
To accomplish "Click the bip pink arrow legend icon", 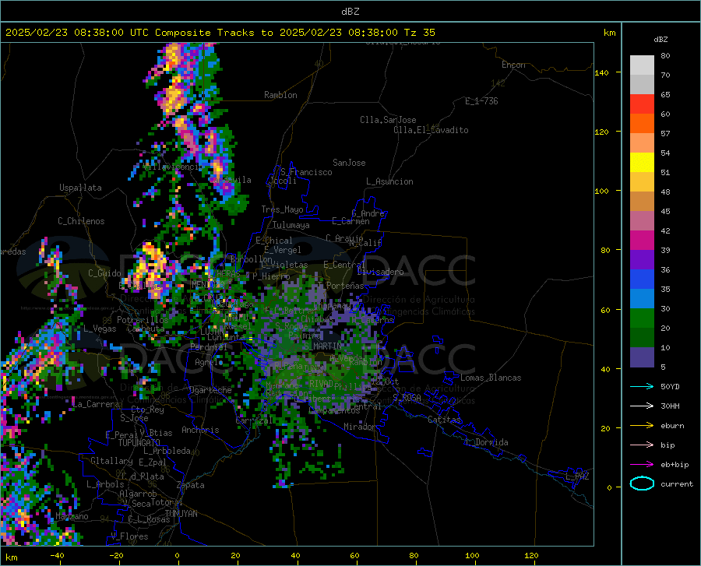I will [x=642, y=445].
